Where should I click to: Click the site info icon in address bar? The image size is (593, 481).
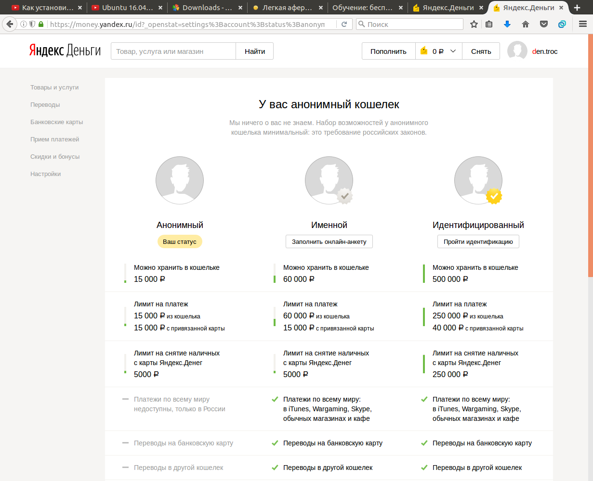(x=24, y=24)
